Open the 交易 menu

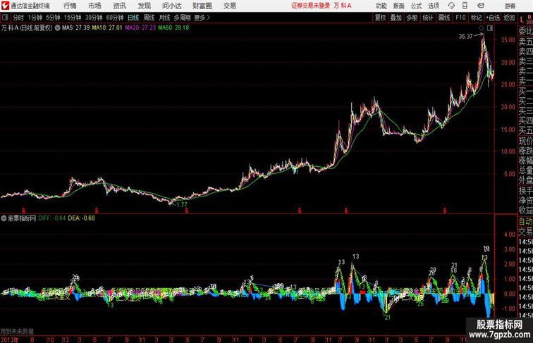pyautogui.click(x=229, y=6)
